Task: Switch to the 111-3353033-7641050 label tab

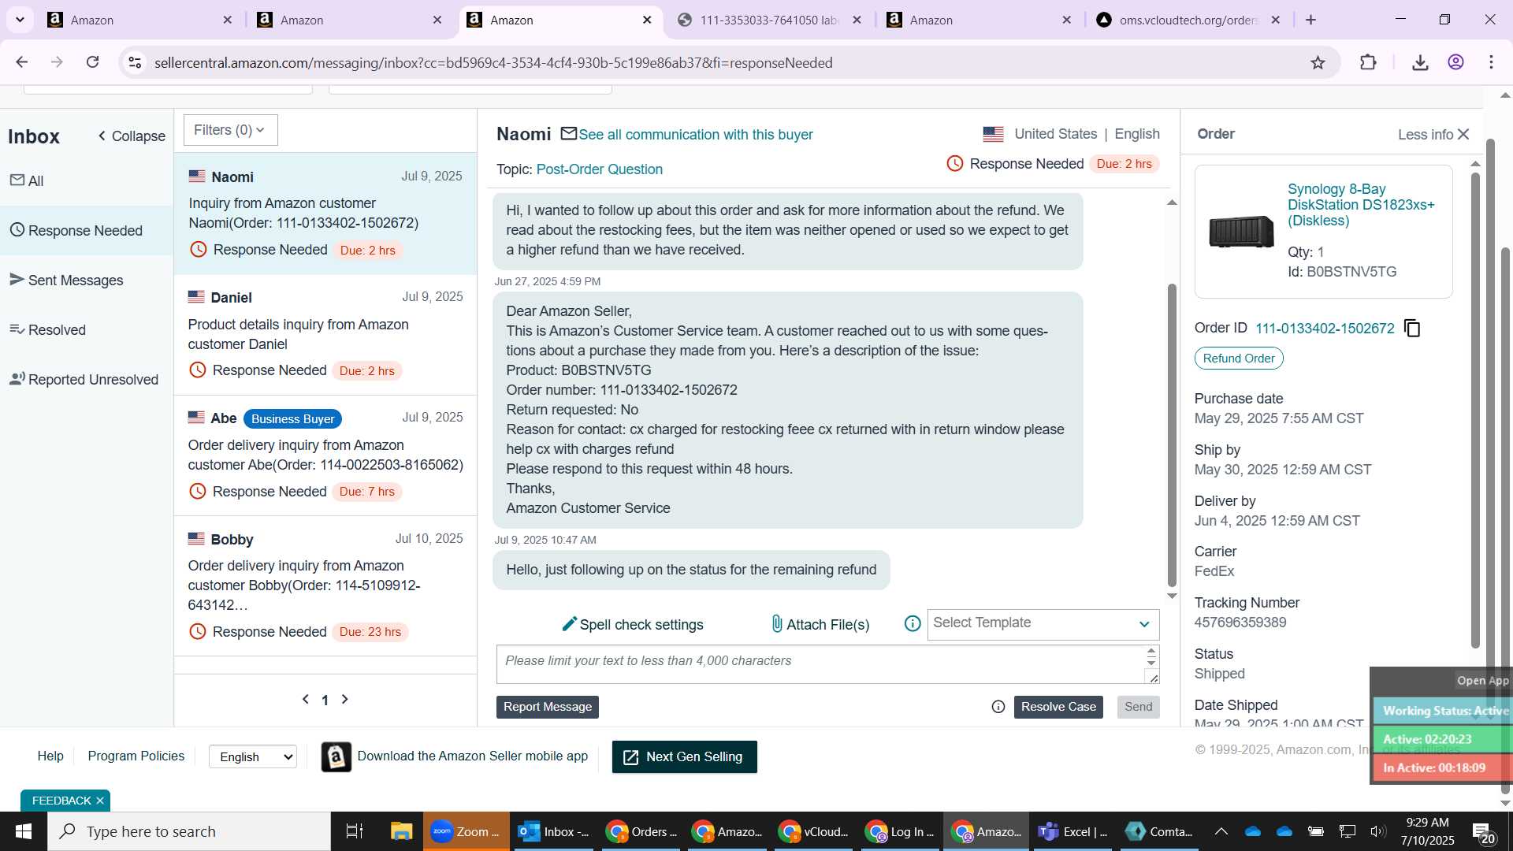Action: pos(768,20)
